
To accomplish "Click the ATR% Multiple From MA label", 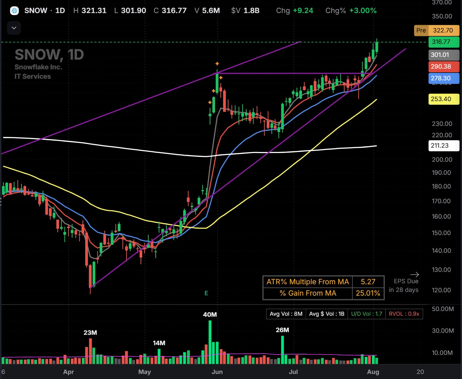I will click(308, 282).
